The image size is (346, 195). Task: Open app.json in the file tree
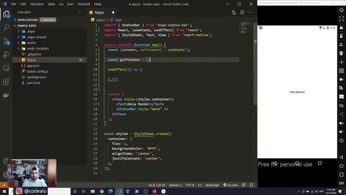[33, 66]
